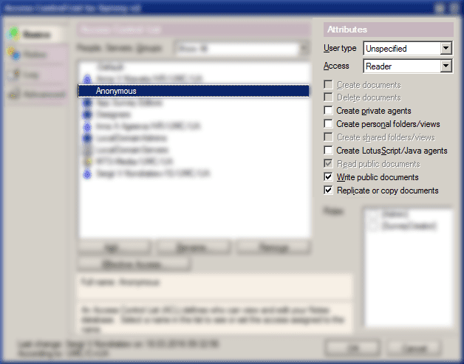This screenshot has height=364, width=464.
Task: Tick the first role in Roles list
Action: (x=373, y=215)
